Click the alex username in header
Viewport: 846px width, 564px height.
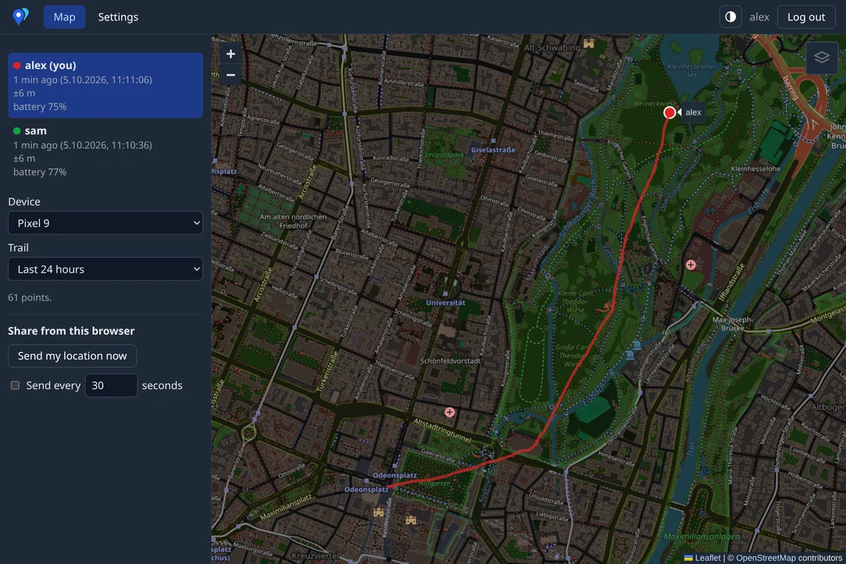pyautogui.click(x=759, y=17)
